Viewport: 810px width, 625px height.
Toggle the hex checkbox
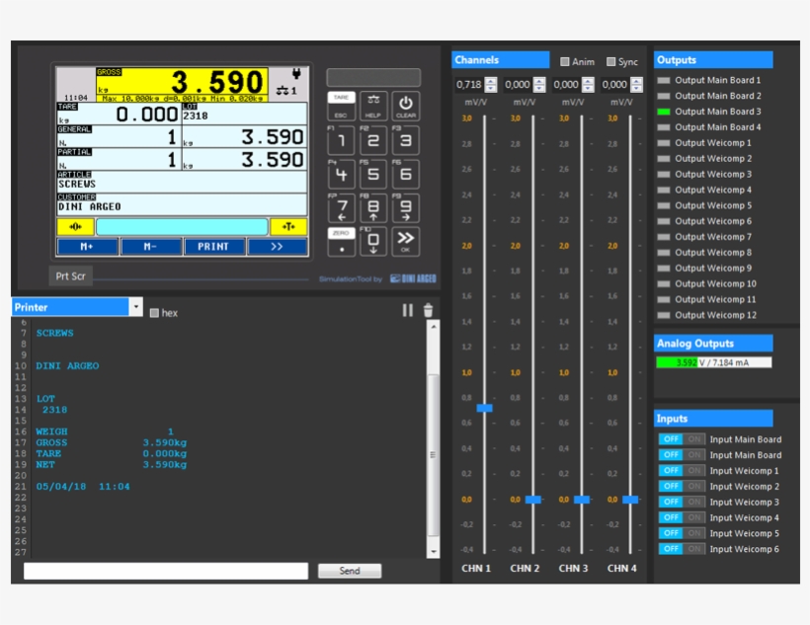coord(154,312)
